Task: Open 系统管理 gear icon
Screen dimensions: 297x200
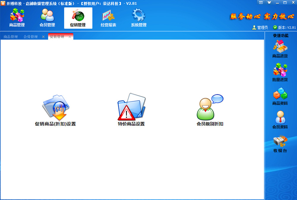Action: pyautogui.click(x=139, y=18)
